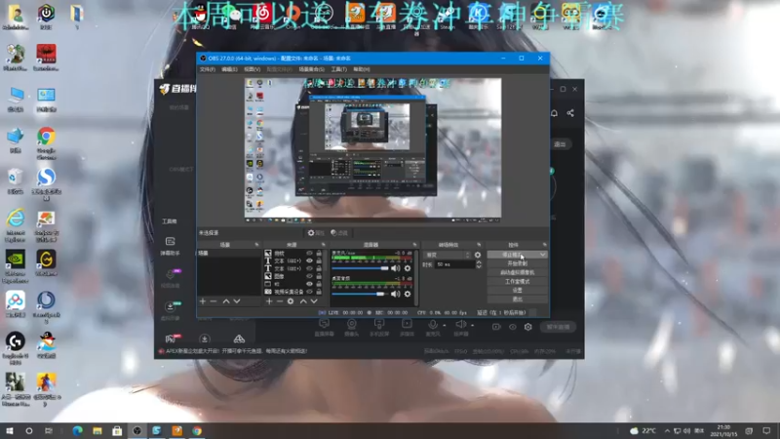Open the 帮助(H) menu in OBS
Image resolution: width=780 pixels, height=439 pixels.
click(x=362, y=69)
